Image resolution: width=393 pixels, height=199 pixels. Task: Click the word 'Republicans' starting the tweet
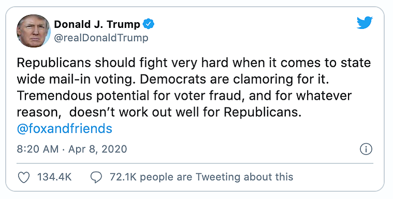(54, 63)
